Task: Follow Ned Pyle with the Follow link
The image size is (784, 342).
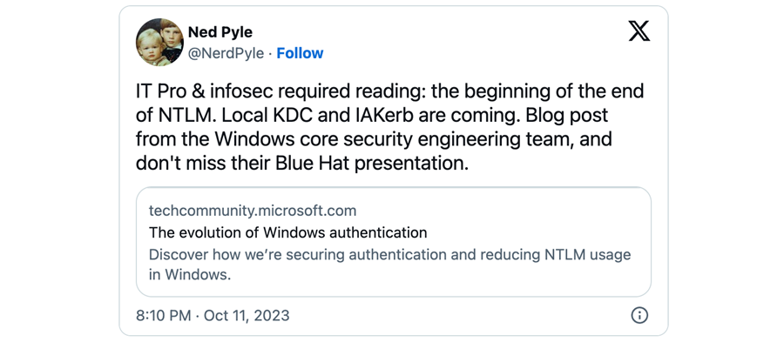Action: tap(300, 53)
